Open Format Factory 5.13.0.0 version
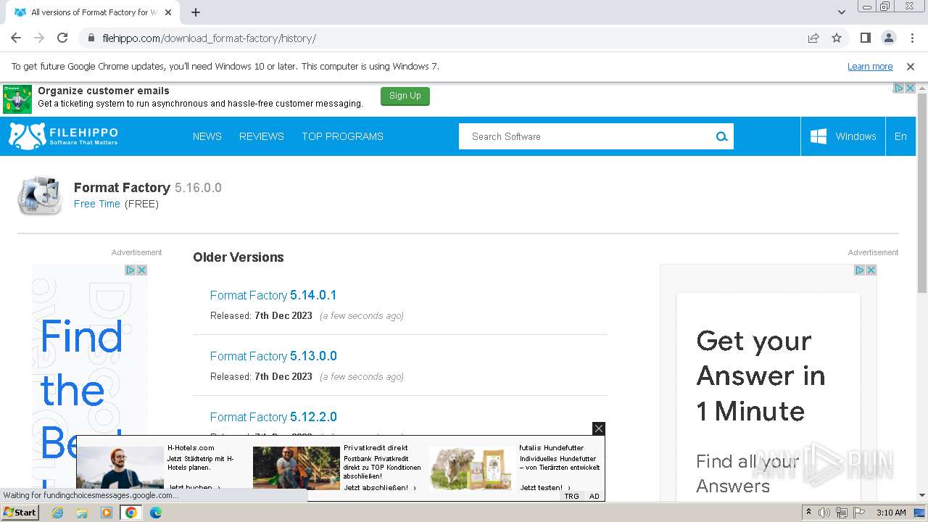The width and height of the screenshot is (928, 522). pos(273,356)
